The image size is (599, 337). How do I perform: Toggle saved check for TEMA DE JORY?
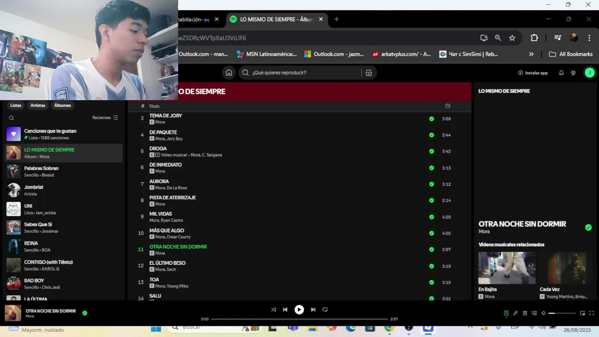click(x=431, y=119)
